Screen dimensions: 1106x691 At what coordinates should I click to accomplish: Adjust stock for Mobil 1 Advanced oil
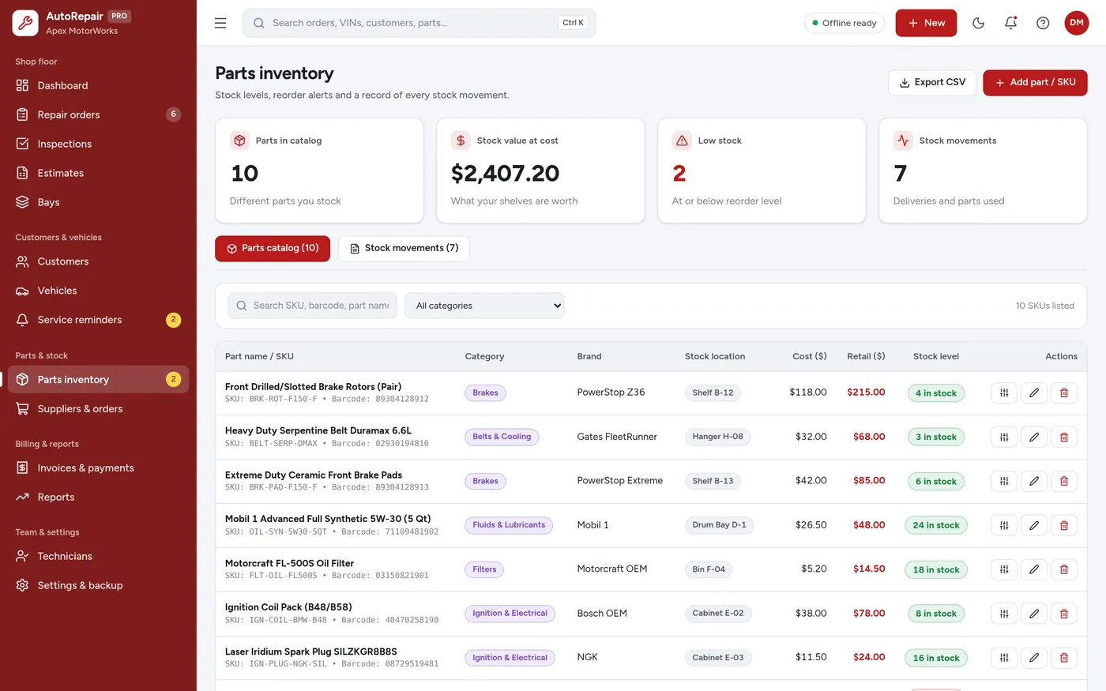pyautogui.click(x=1004, y=525)
